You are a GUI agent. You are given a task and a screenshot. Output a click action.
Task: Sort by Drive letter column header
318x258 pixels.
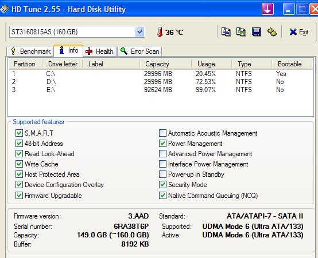pyautogui.click(x=63, y=64)
